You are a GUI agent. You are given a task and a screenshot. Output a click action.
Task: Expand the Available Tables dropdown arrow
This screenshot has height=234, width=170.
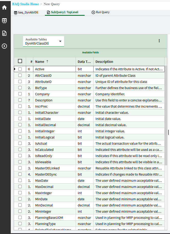(x=60, y=41)
